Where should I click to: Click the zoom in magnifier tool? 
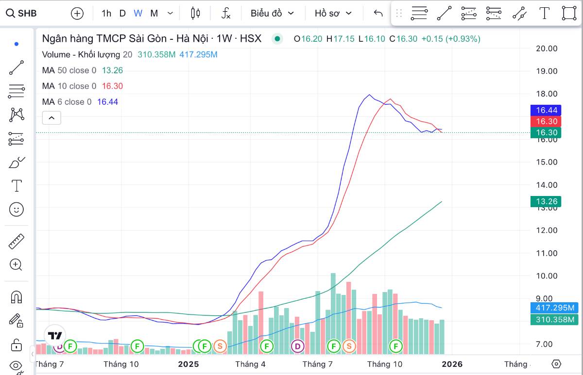tap(17, 265)
